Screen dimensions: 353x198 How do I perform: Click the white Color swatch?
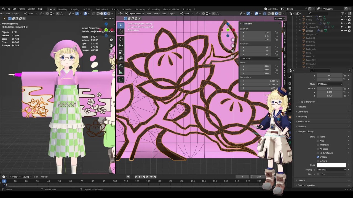331,165
